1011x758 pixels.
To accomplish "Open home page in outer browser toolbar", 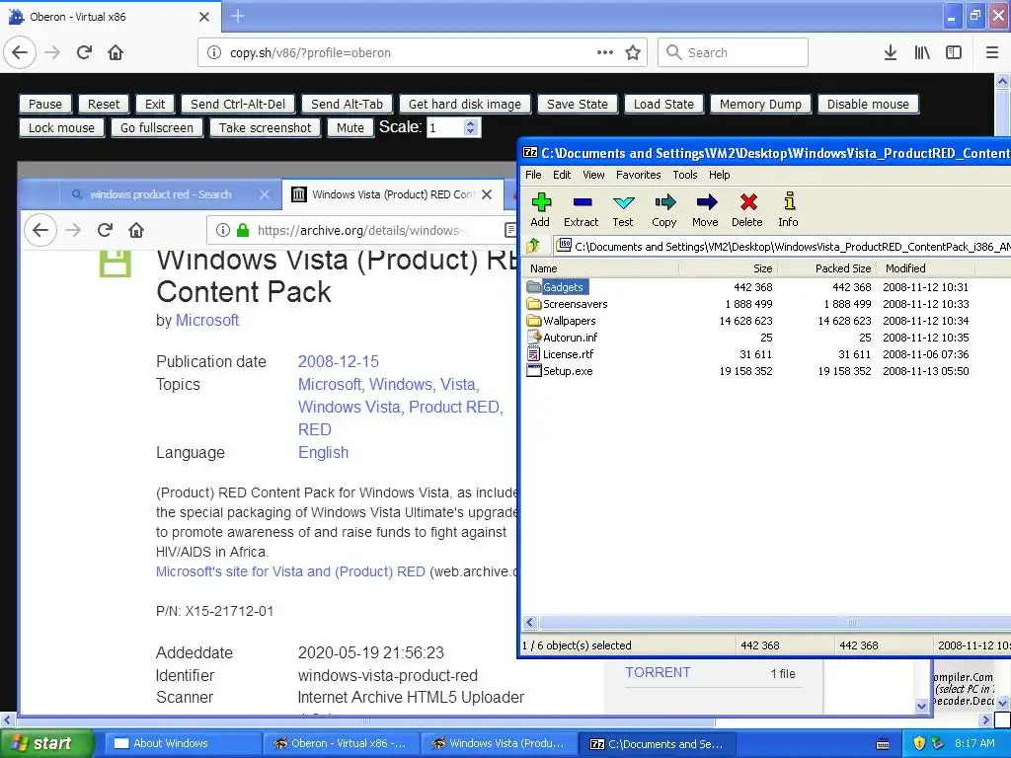I will (116, 52).
